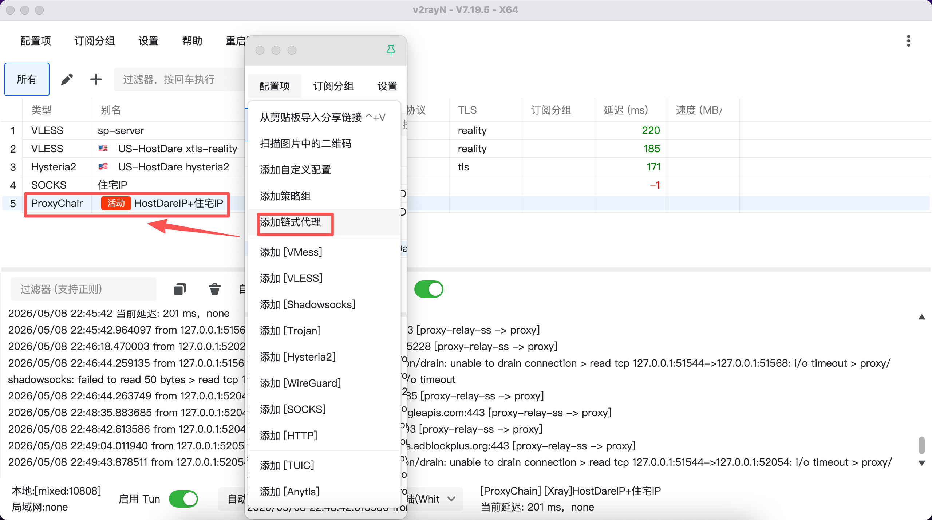Expand the routing dropdown in status bar
Image resolution: width=932 pixels, height=520 pixels.
coord(451,499)
